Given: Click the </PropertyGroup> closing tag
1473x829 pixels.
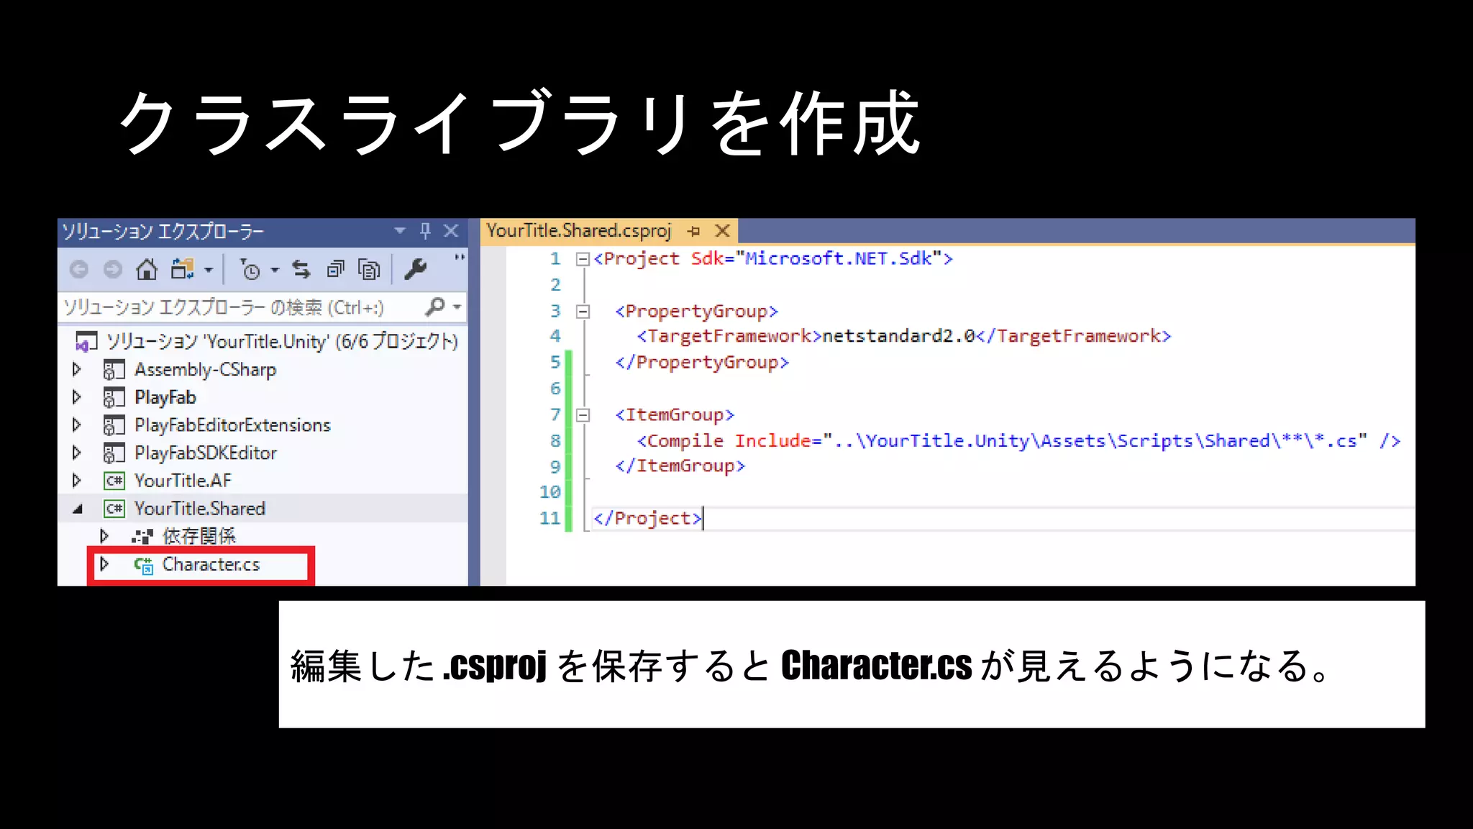Looking at the screenshot, I should point(702,362).
